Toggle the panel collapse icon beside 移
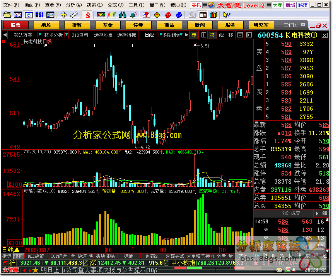This screenshot has width=333, height=277. (x=240, y=35)
